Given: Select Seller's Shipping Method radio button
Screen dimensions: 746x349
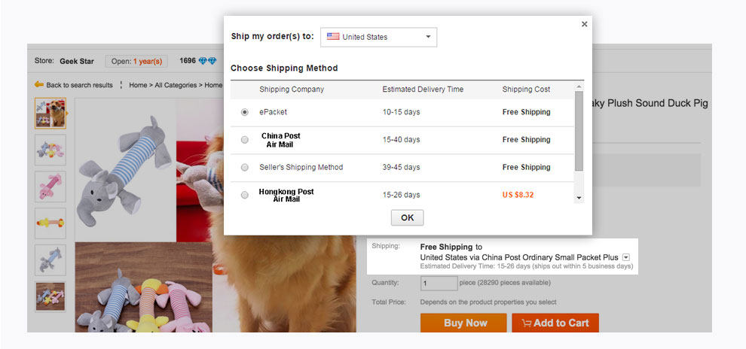Looking at the screenshot, I should pyautogui.click(x=245, y=167).
